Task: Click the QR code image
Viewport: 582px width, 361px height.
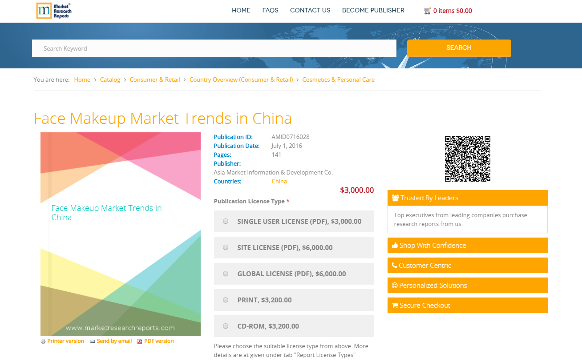Action: click(468, 159)
